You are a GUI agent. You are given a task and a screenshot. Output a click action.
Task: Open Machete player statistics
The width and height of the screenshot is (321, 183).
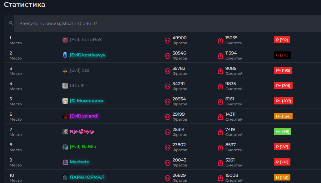[x=79, y=162]
